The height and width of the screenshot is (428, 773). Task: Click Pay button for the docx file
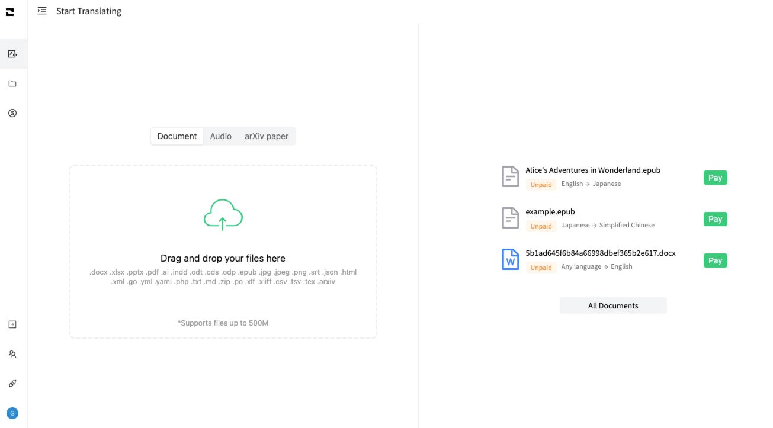pos(715,260)
